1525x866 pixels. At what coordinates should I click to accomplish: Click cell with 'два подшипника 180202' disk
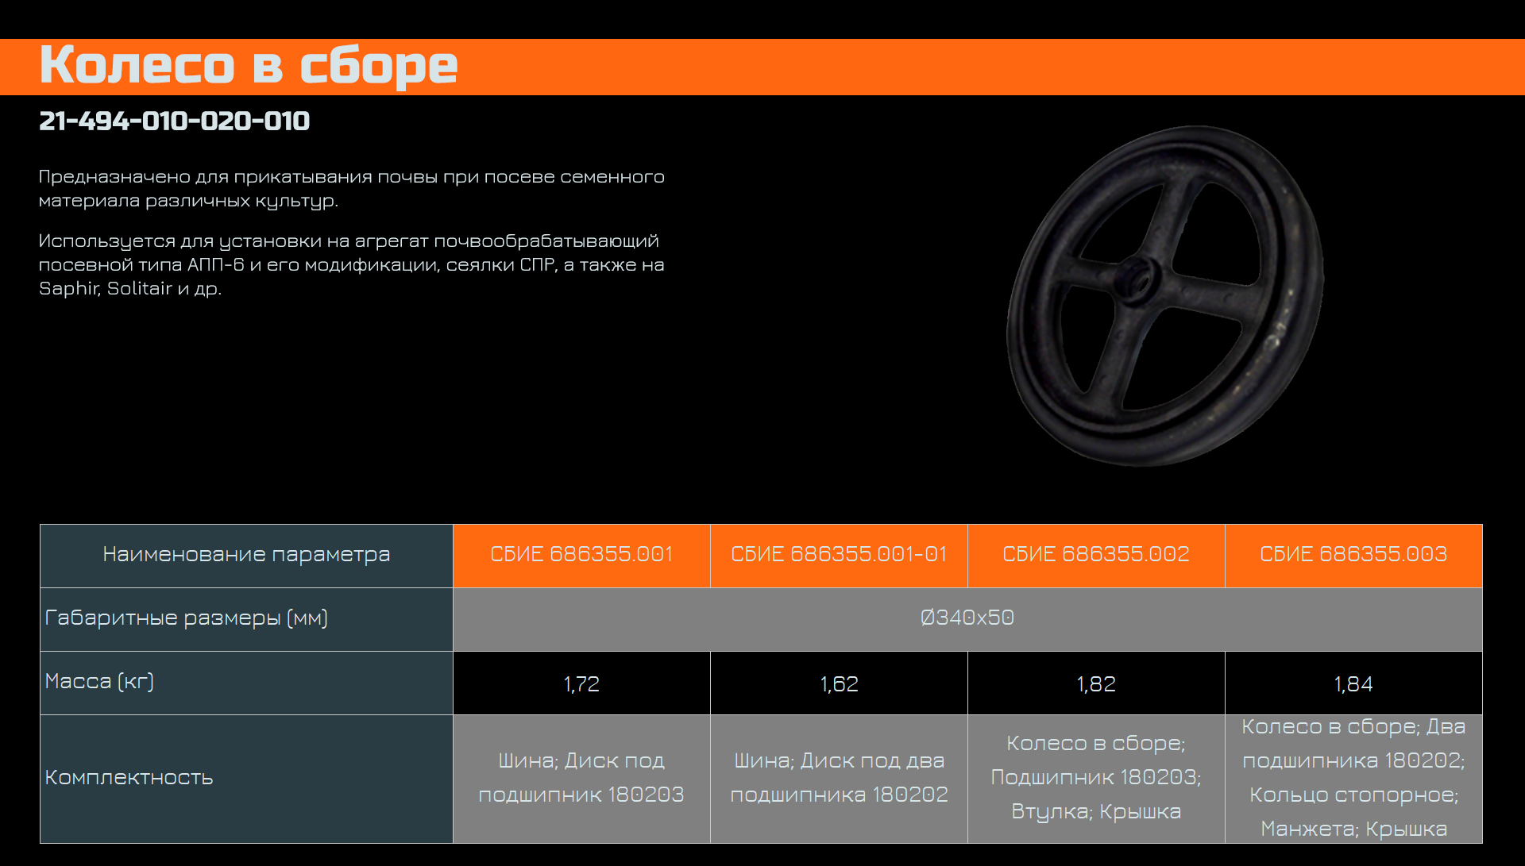pos(839,777)
